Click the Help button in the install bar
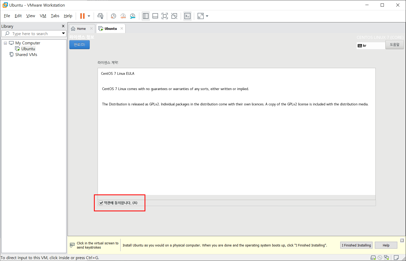 pyautogui.click(x=386, y=245)
